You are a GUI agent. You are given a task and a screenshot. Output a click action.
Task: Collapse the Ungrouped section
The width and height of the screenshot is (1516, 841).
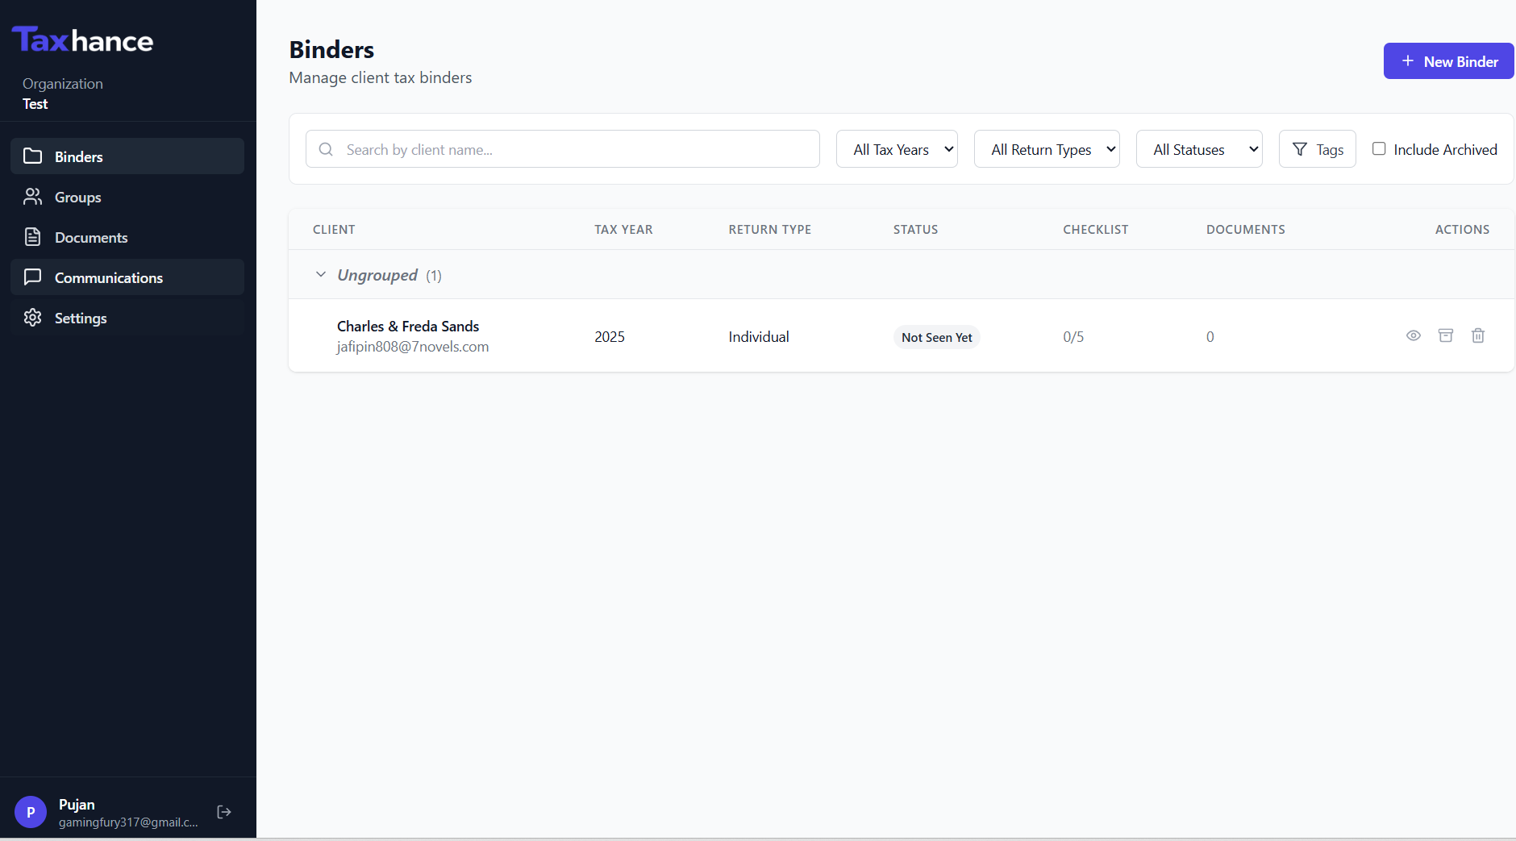pos(320,274)
